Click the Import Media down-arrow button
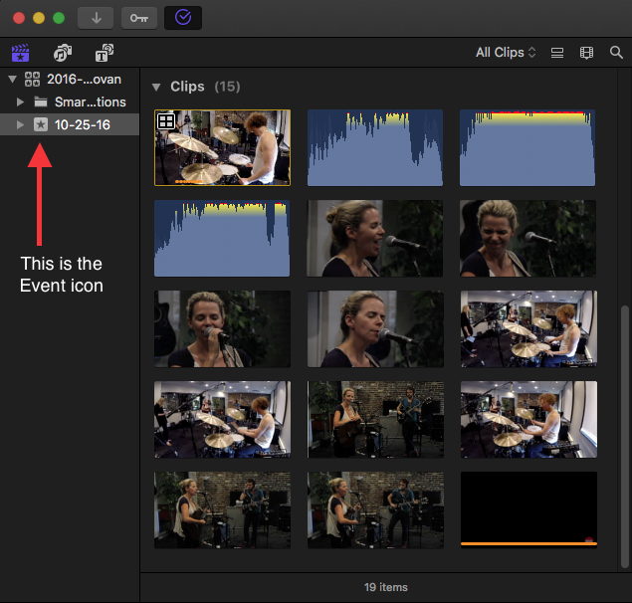This screenshot has width=632, height=603. (x=97, y=18)
